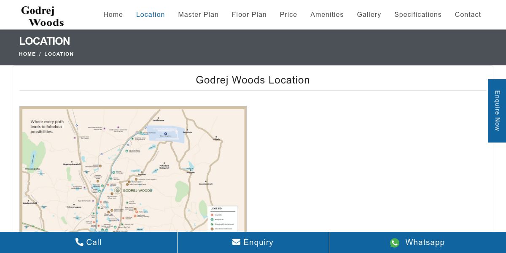Go to Master Plan page
506x253 pixels.
click(x=198, y=14)
